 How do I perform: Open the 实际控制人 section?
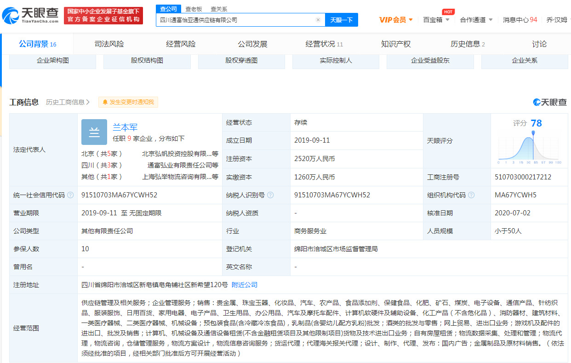(336, 61)
